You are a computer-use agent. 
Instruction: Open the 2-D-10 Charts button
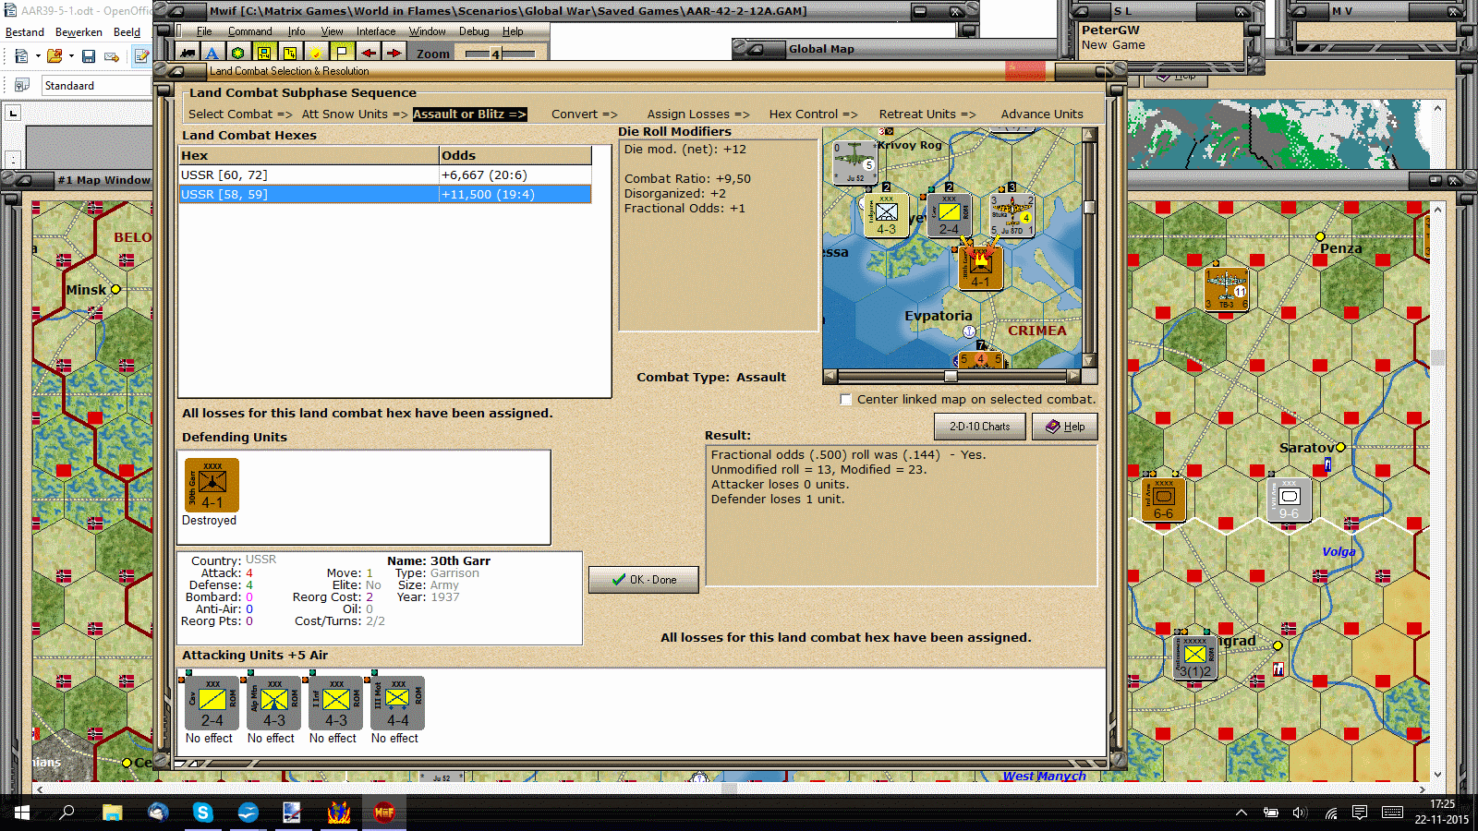pos(980,427)
